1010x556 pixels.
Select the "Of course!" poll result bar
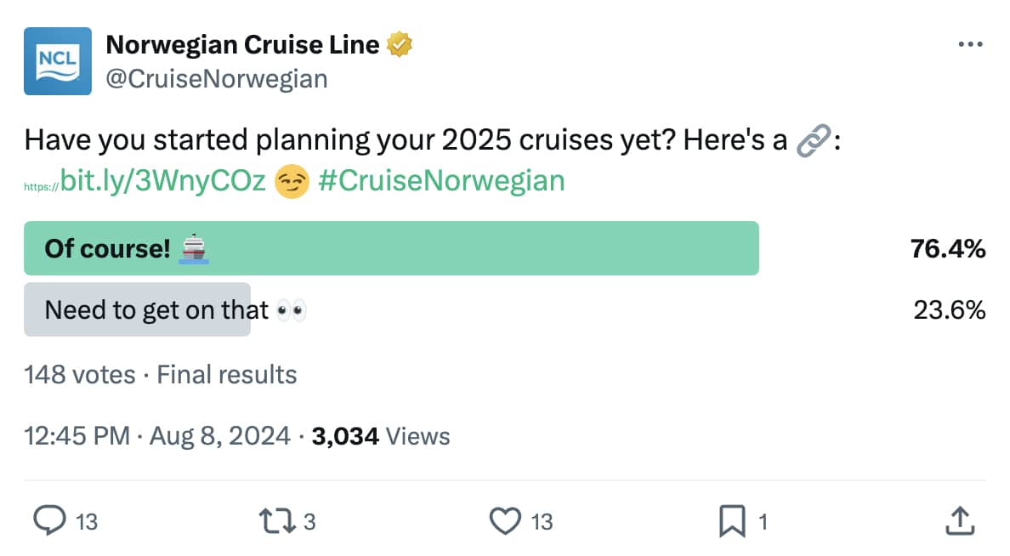tap(391, 248)
